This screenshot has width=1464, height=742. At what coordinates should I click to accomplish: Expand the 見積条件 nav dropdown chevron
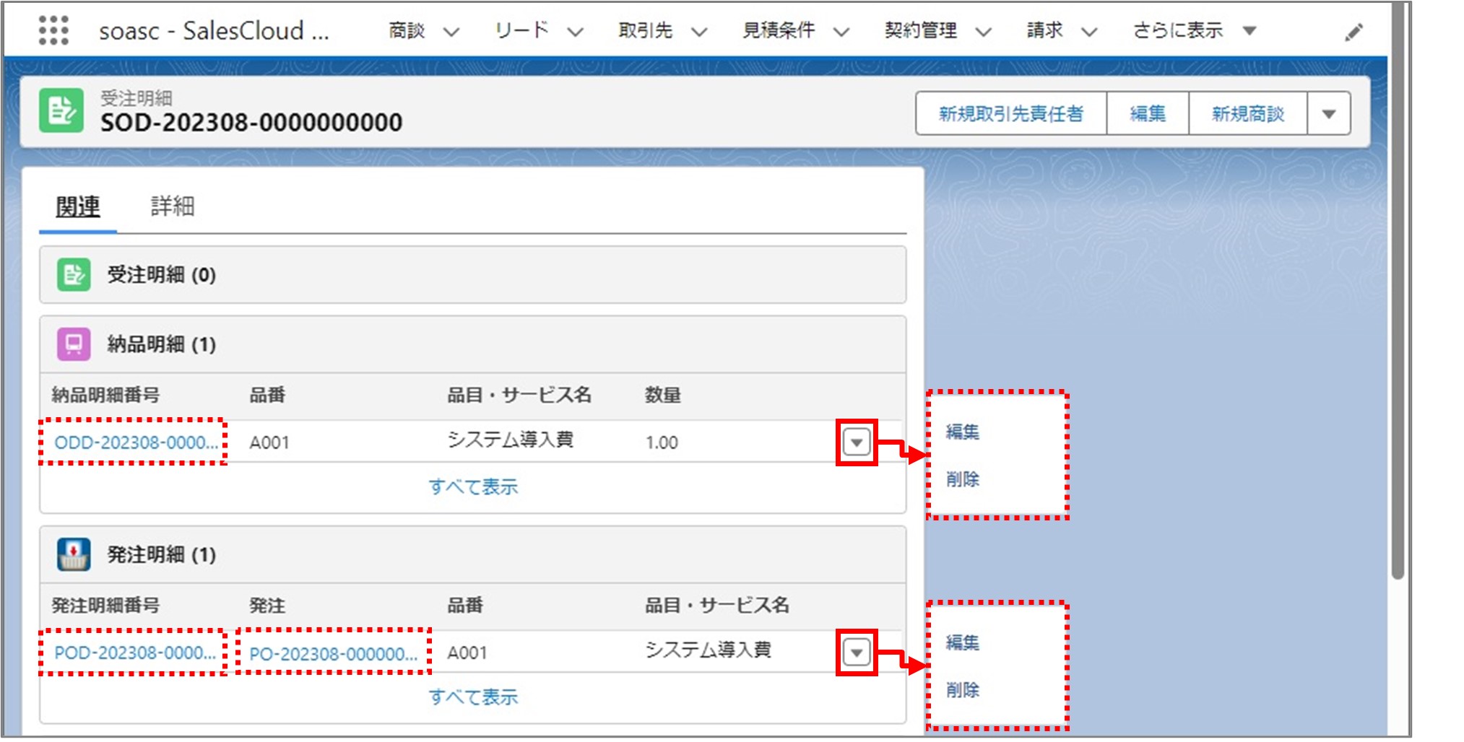841,32
